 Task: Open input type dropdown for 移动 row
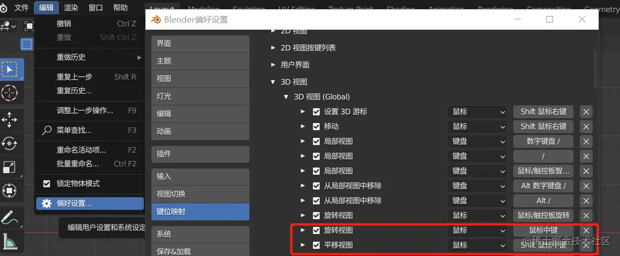coord(477,126)
